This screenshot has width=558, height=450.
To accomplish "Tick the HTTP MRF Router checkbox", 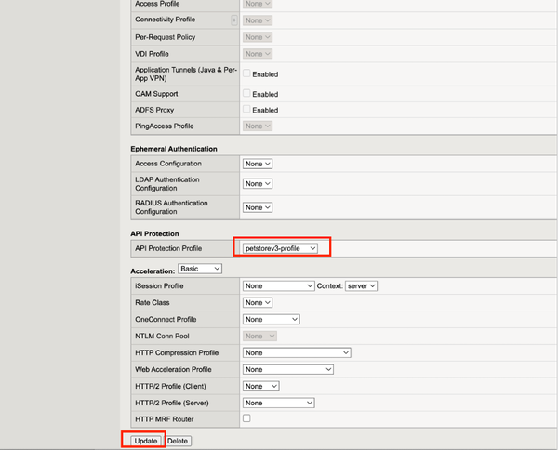I will 246,418.
